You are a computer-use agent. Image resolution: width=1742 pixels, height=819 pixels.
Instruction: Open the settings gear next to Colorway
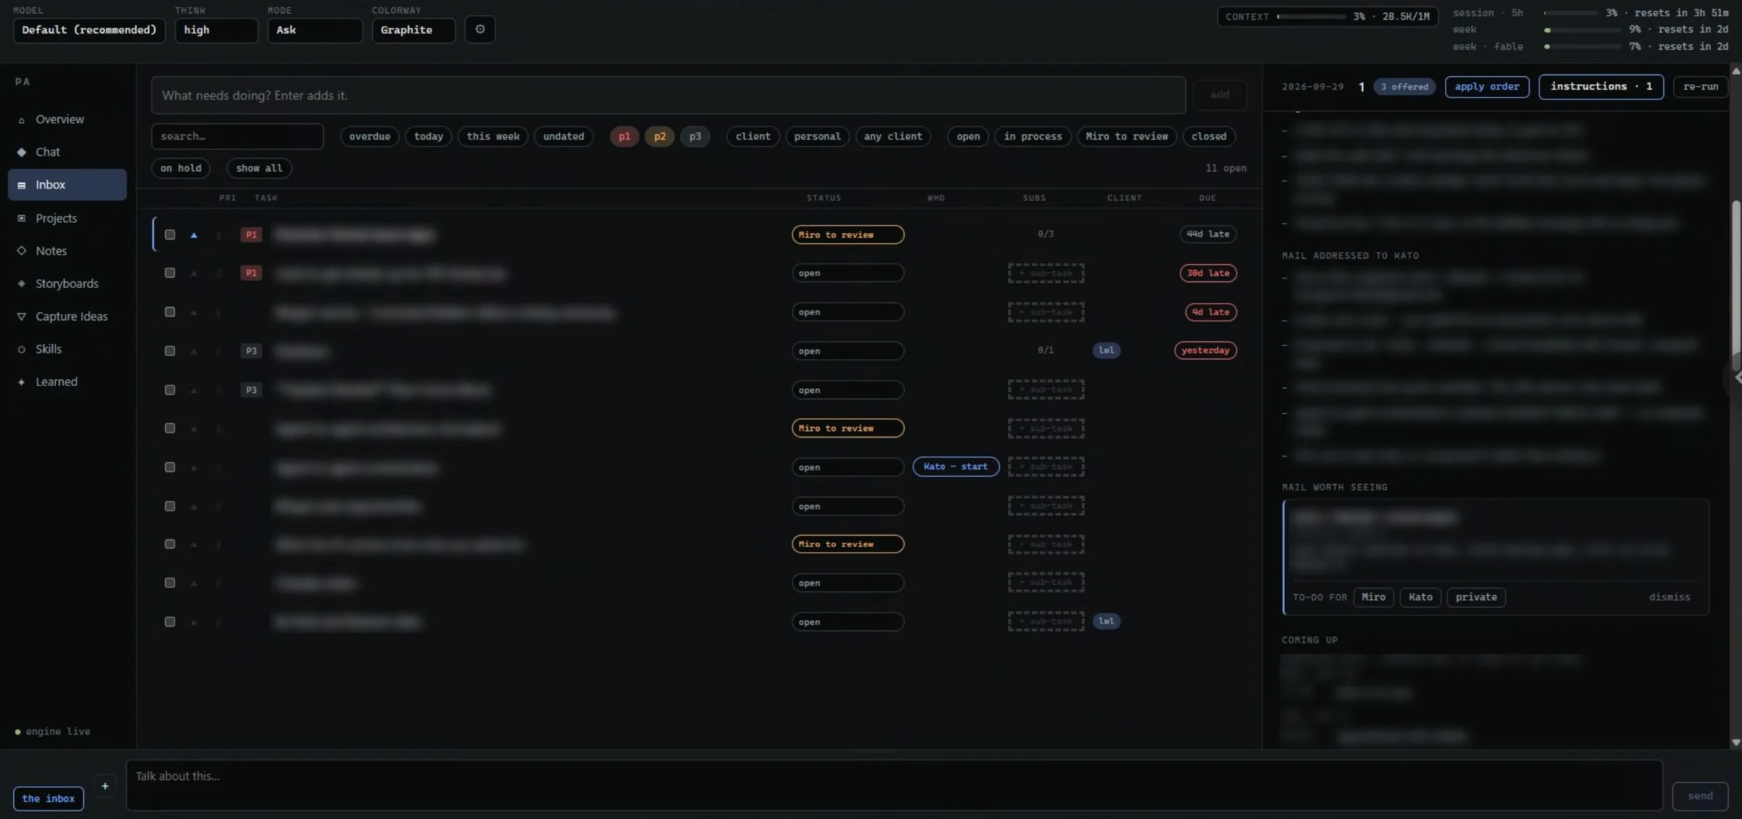[480, 30]
